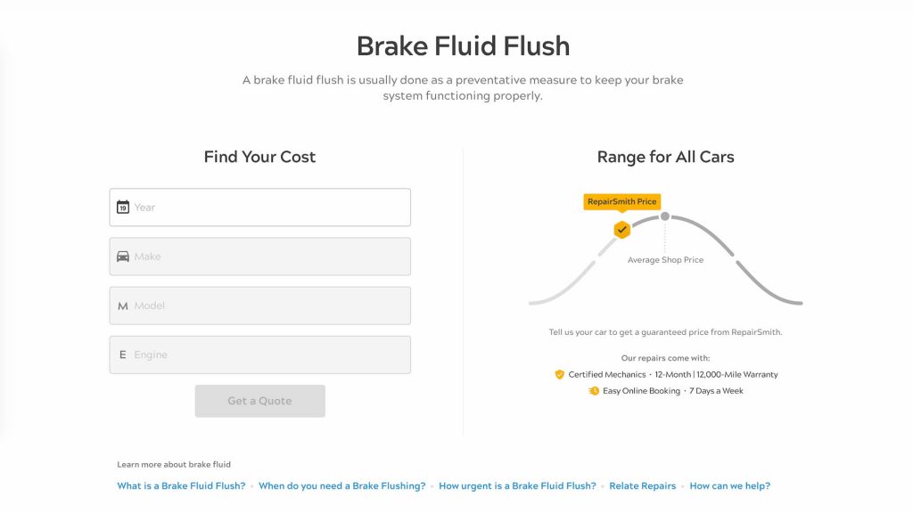913x513 pixels.
Task: Click the "Learn more about brake fluid" text
Action: [174, 464]
